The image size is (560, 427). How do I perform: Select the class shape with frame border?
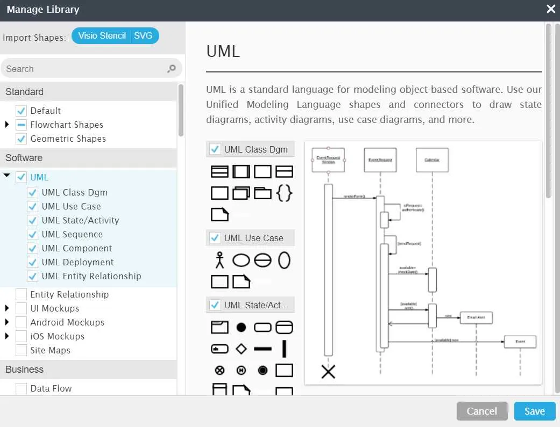(241, 171)
